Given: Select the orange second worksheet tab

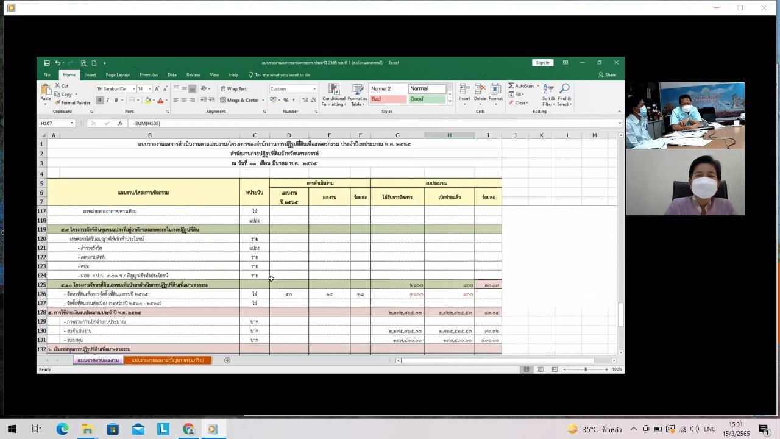Looking at the screenshot, I should click(x=168, y=360).
